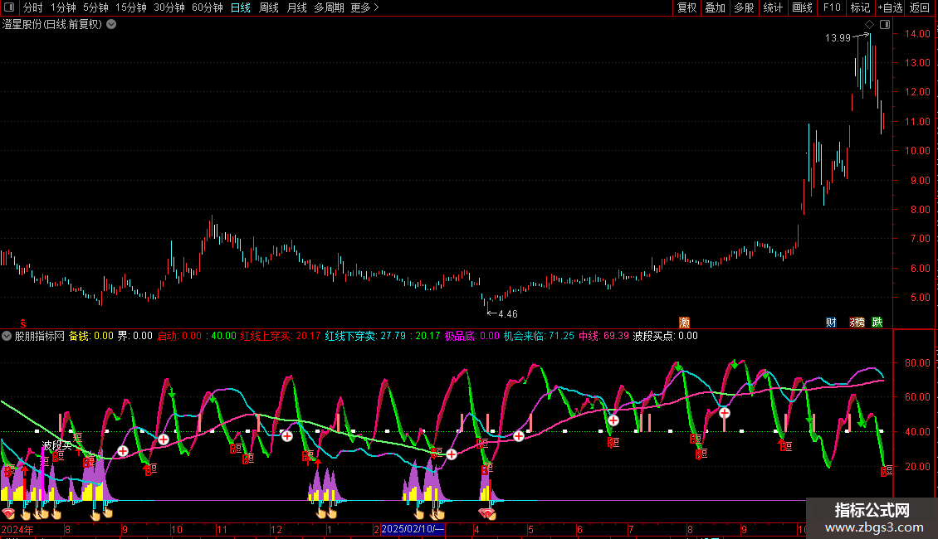
Task: Expand the 澄星股份 chart title dropdown
Action: click(111, 25)
